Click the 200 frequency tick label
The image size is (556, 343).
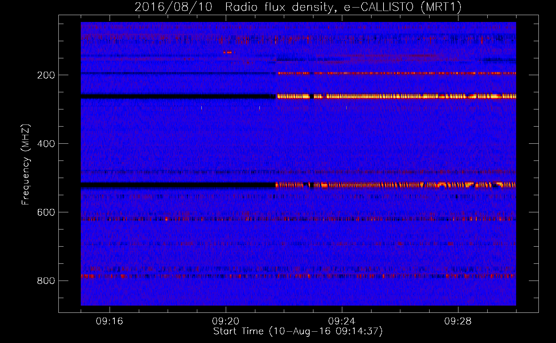point(46,75)
